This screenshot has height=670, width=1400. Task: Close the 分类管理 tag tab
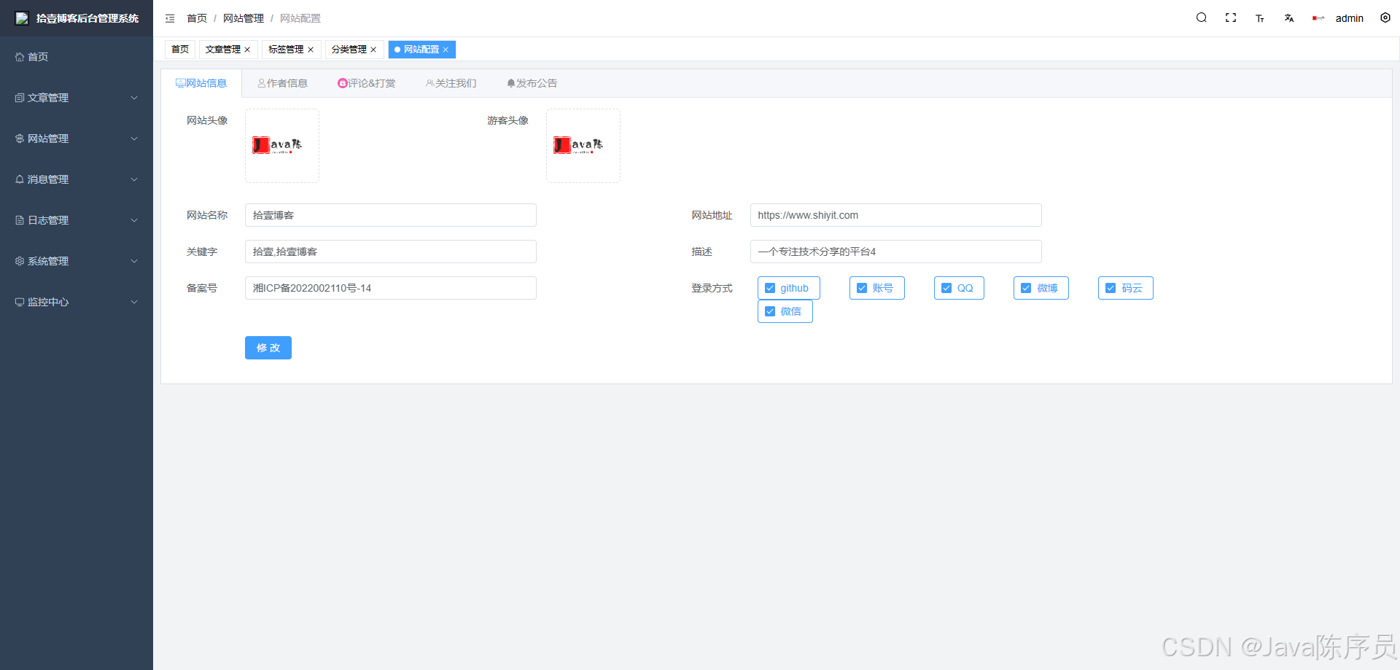[373, 50]
